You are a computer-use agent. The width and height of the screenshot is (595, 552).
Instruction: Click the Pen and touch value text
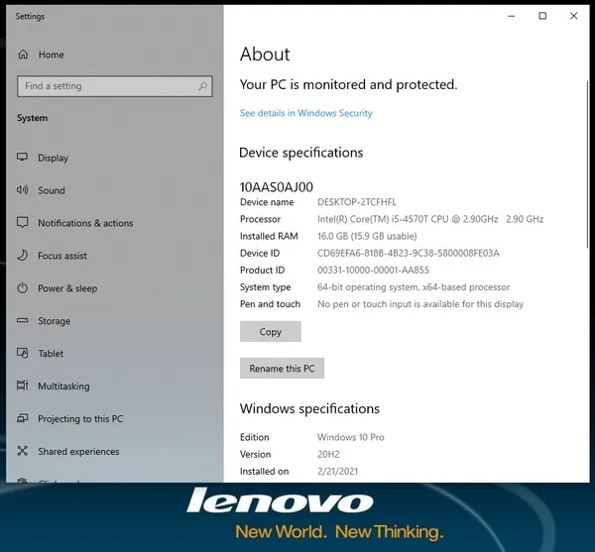[x=420, y=304]
